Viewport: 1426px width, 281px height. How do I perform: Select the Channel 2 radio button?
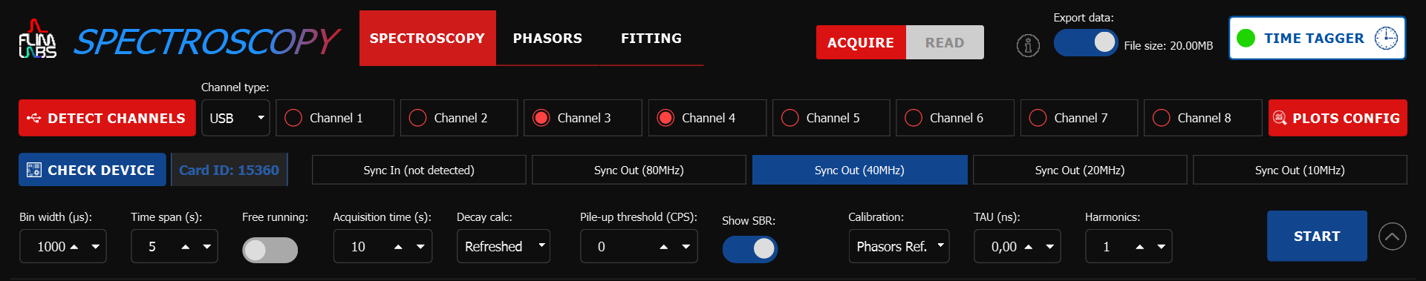tap(417, 118)
